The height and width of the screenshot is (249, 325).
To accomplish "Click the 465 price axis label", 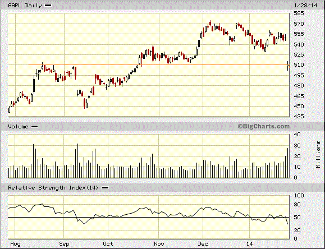I will 299,96.
